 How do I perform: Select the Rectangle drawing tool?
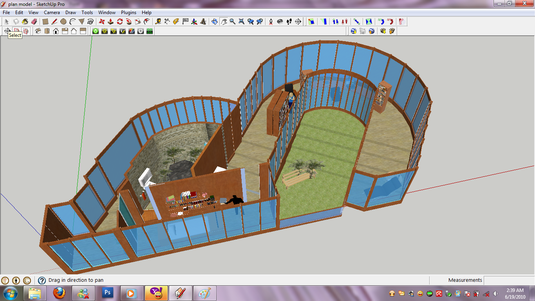coord(45,22)
